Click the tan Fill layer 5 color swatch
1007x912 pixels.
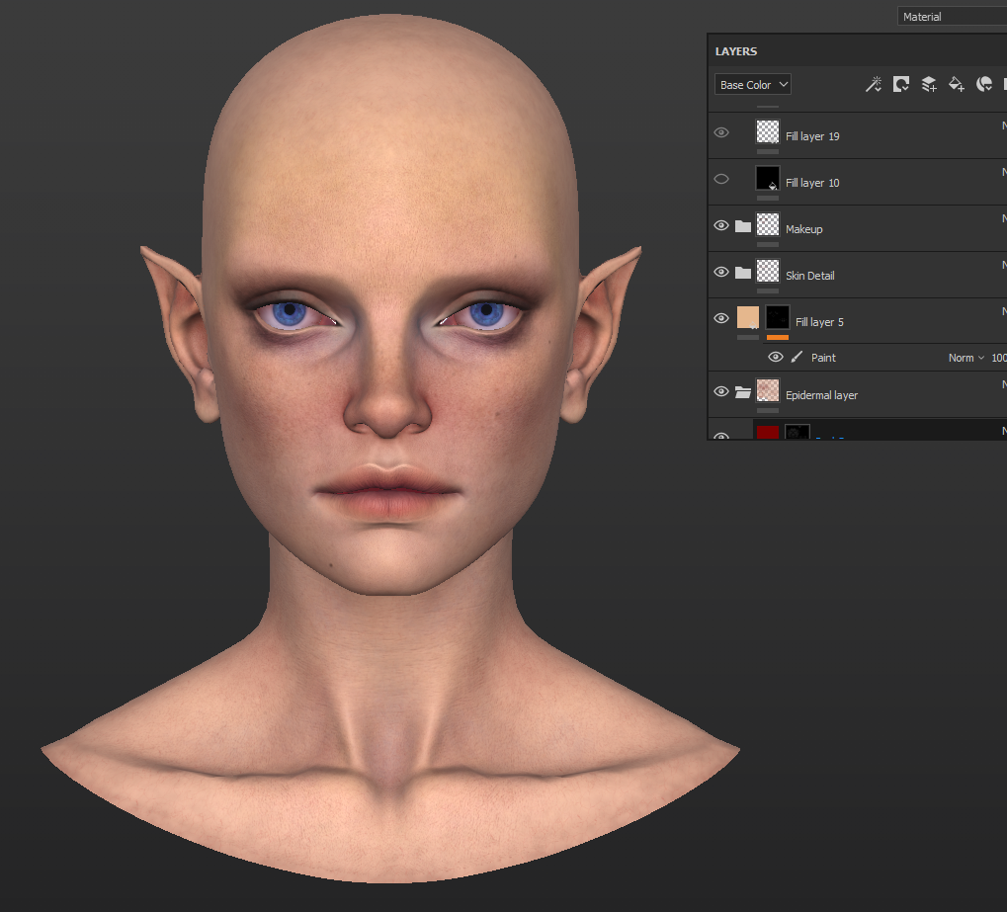(x=747, y=317)
